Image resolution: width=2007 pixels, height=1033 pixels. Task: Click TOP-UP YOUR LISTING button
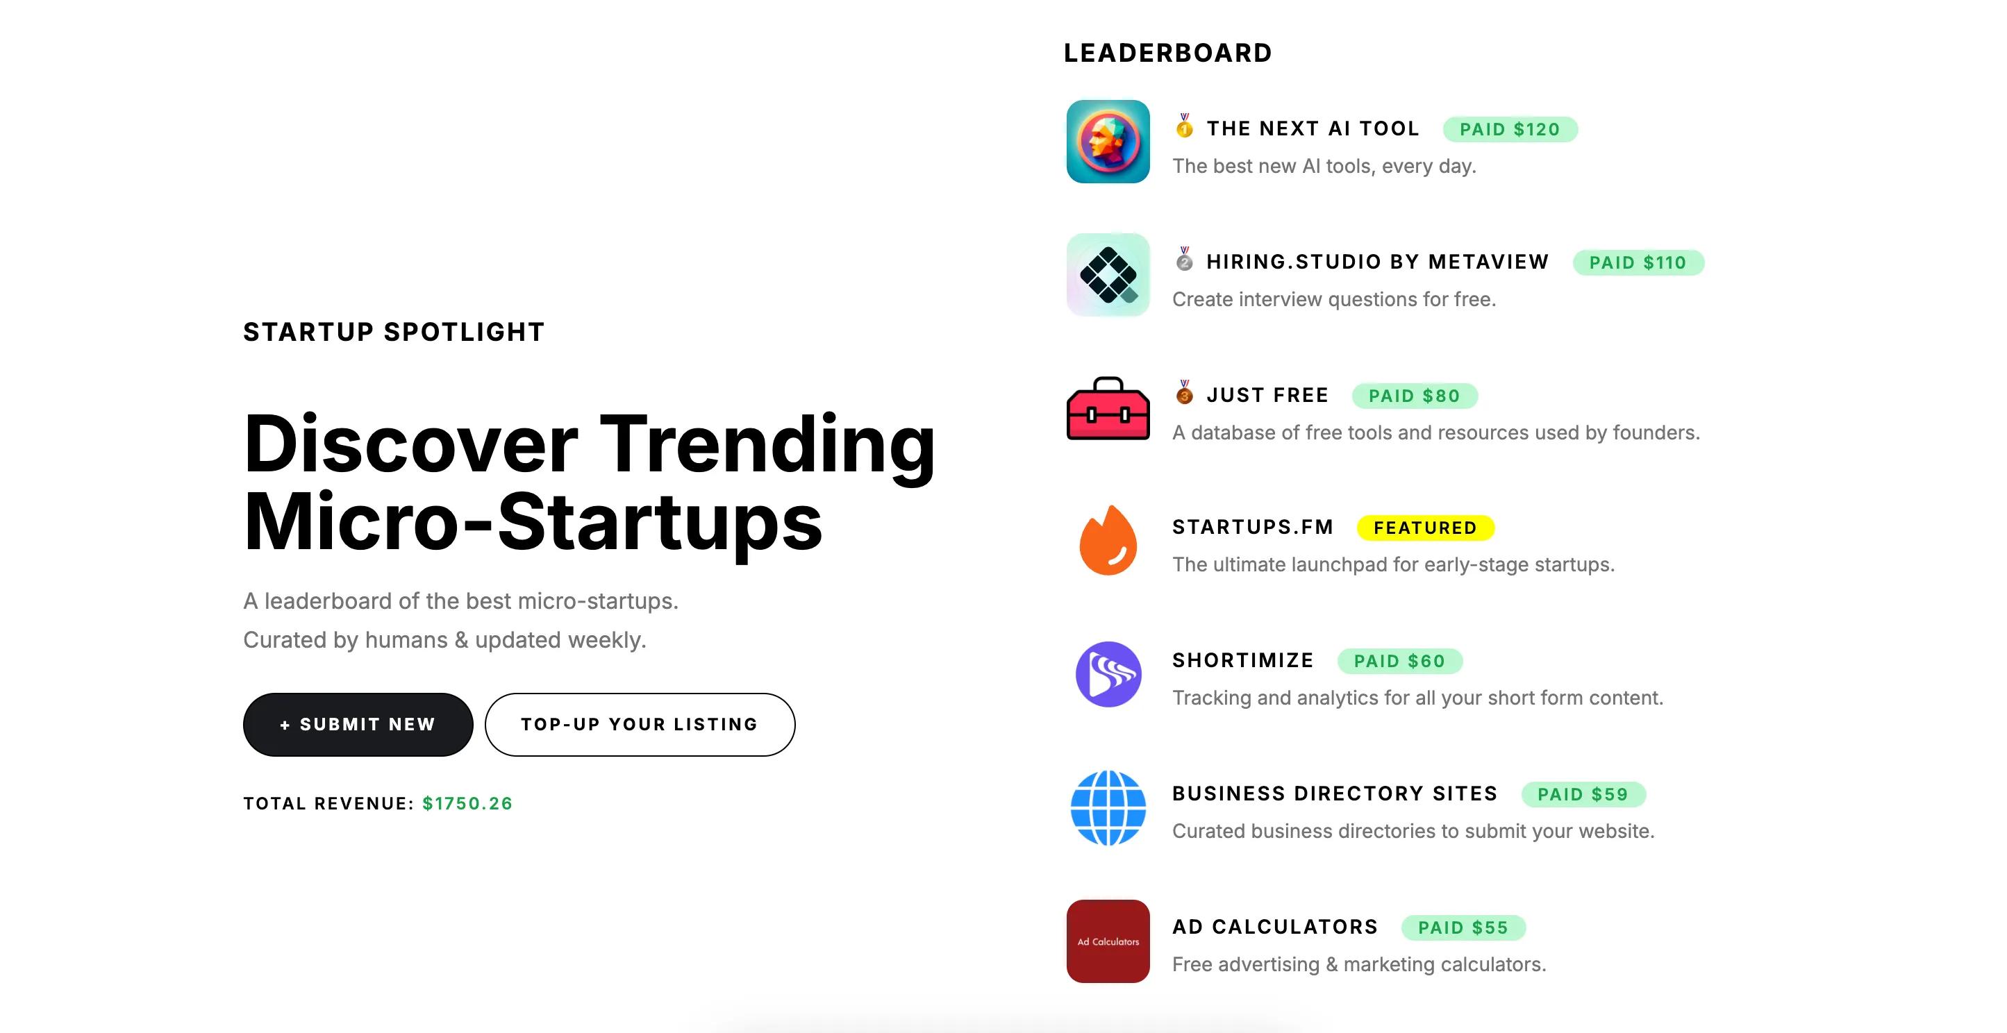[x=639, y=723]
